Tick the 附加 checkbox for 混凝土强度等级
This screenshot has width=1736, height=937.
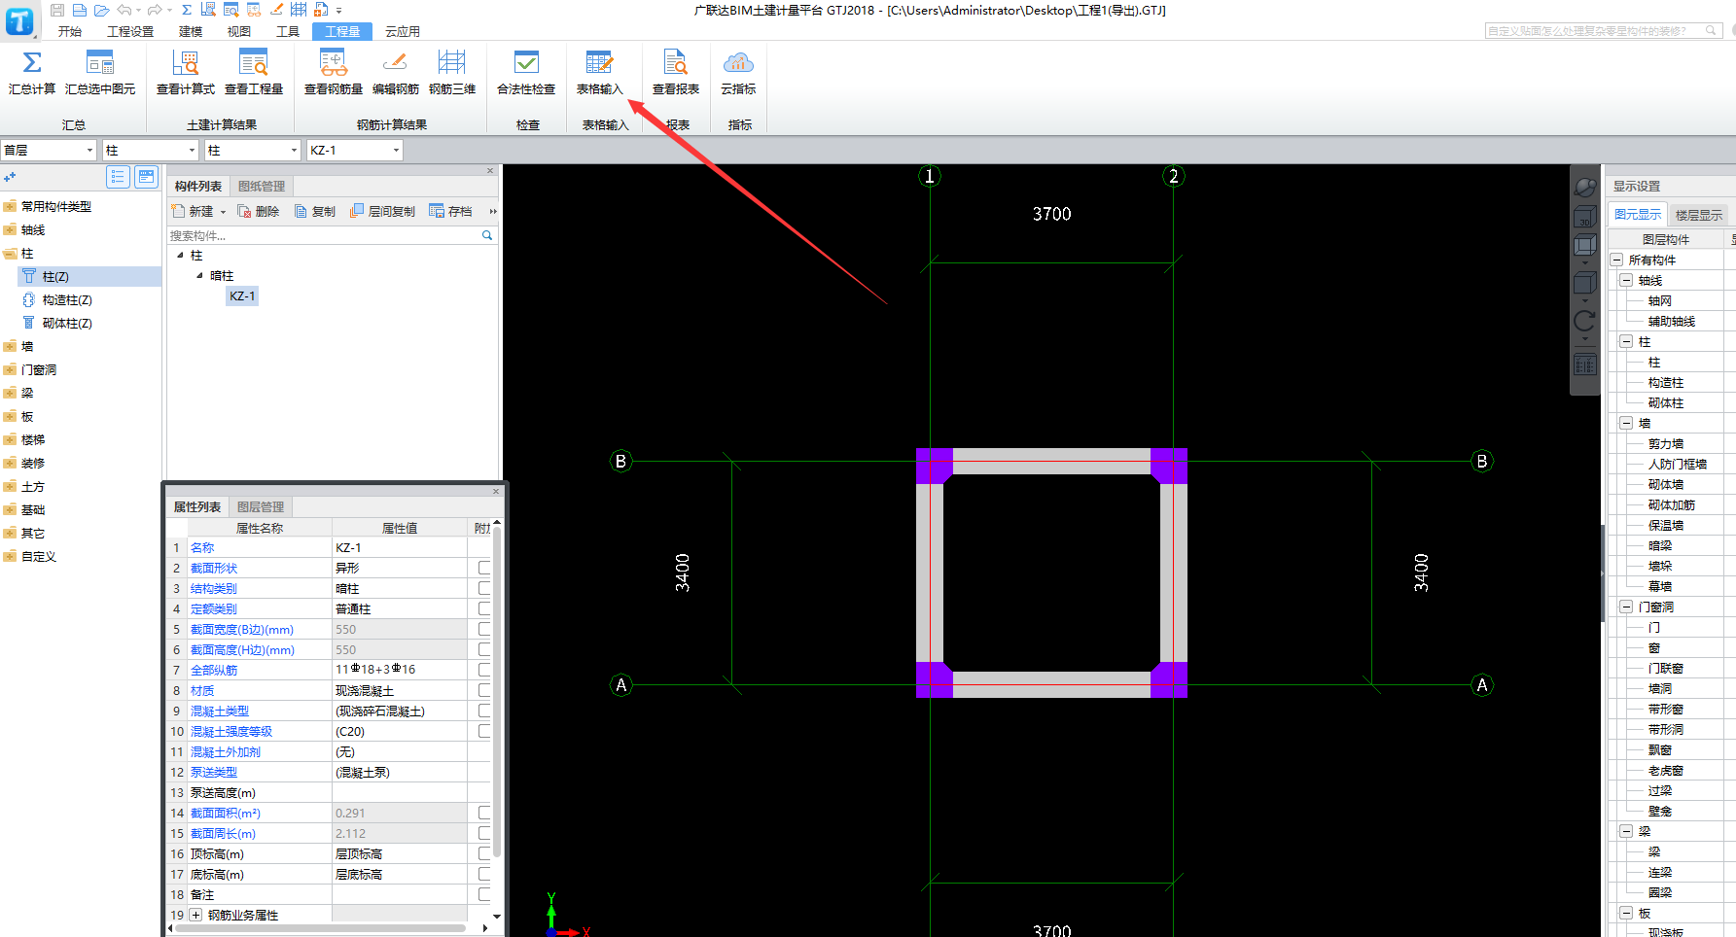pos(483,731)
